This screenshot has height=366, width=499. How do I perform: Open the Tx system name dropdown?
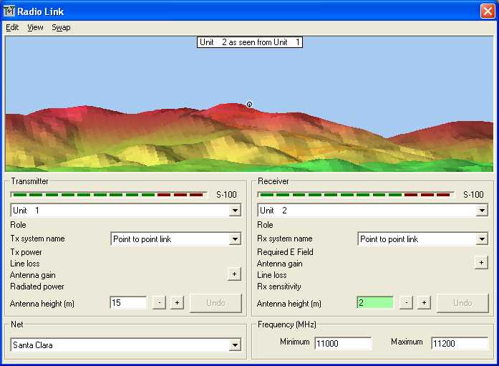pyautogui.click(x=235, y=239)
